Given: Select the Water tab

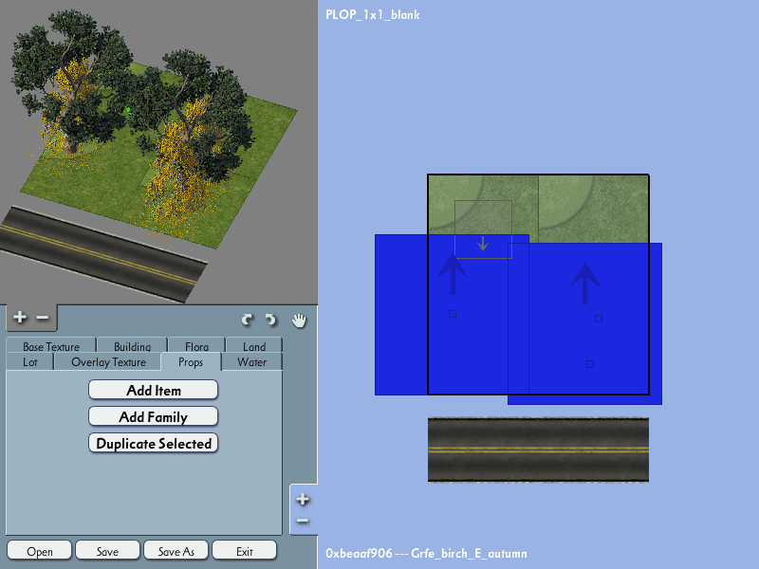Looking at the screenshot, I should (x=251, y=362).
